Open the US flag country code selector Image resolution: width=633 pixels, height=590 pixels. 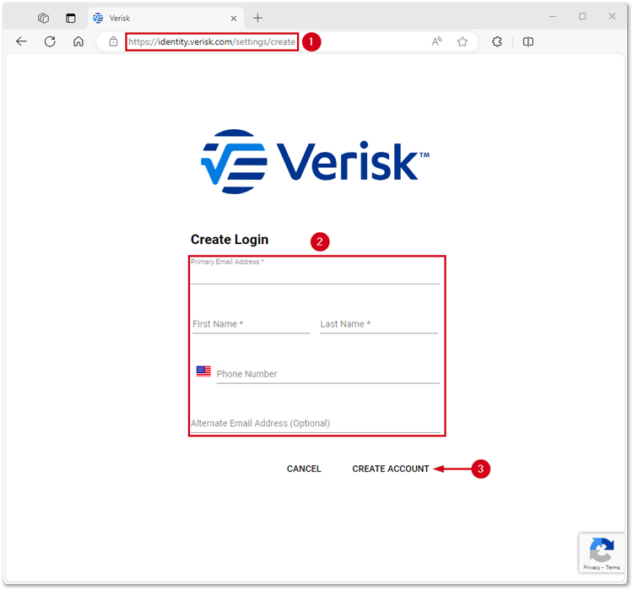[x=203, y=371]
